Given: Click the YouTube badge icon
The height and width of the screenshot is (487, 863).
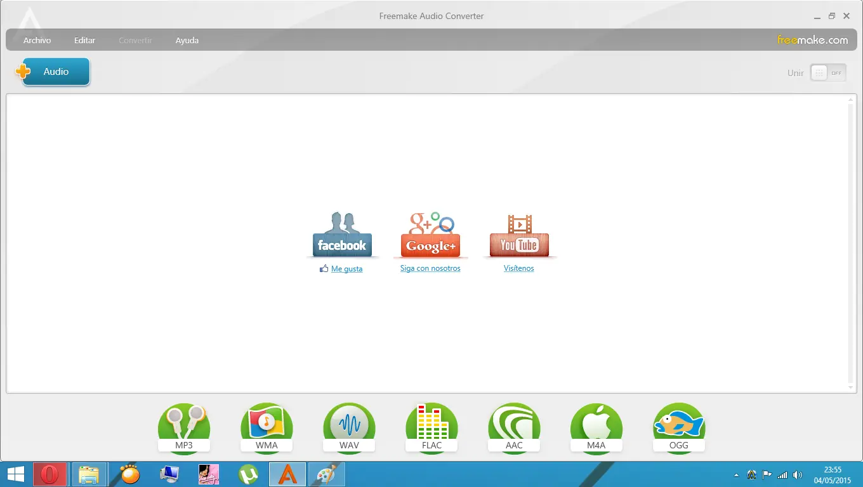Looking at the screenshot, I should pos(519,235).
